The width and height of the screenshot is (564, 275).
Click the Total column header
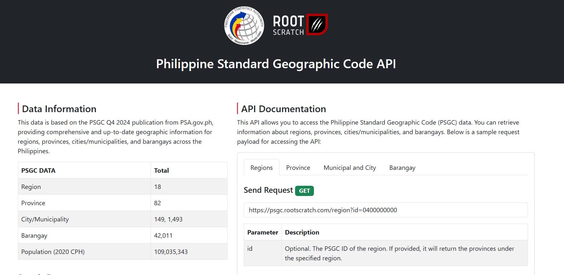pyautogui.click(x=161, y=170)
